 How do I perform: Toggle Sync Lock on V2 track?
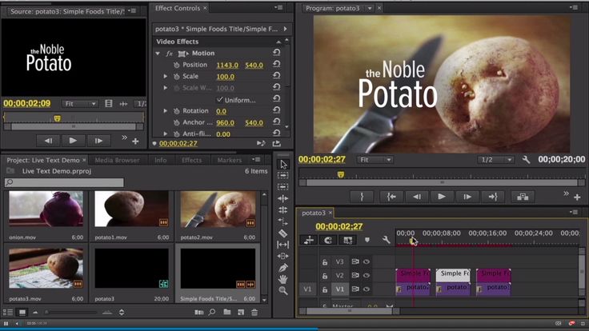coord(355,276)
